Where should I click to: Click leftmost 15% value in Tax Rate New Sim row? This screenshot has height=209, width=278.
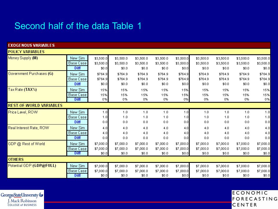click(104, 90)
